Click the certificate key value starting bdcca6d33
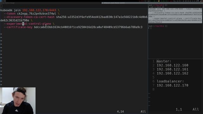This screenshot has width=203, height=114. coord(88,27)
